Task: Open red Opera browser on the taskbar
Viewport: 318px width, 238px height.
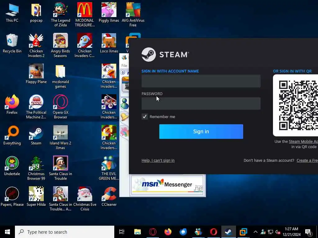Action: click(213, 232)
